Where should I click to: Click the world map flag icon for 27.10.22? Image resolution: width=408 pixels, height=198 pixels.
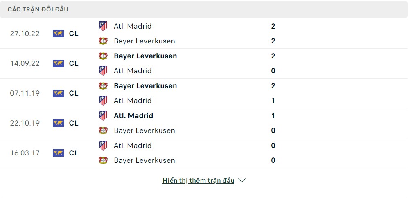(58, 34)
